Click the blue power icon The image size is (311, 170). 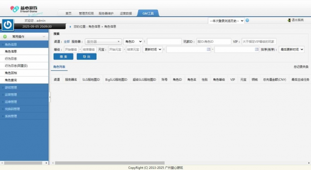pos(8,25)
